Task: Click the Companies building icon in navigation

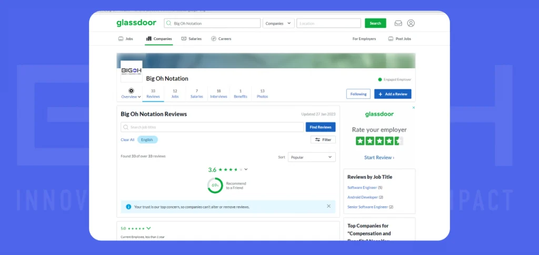Action: click(149, 39)
